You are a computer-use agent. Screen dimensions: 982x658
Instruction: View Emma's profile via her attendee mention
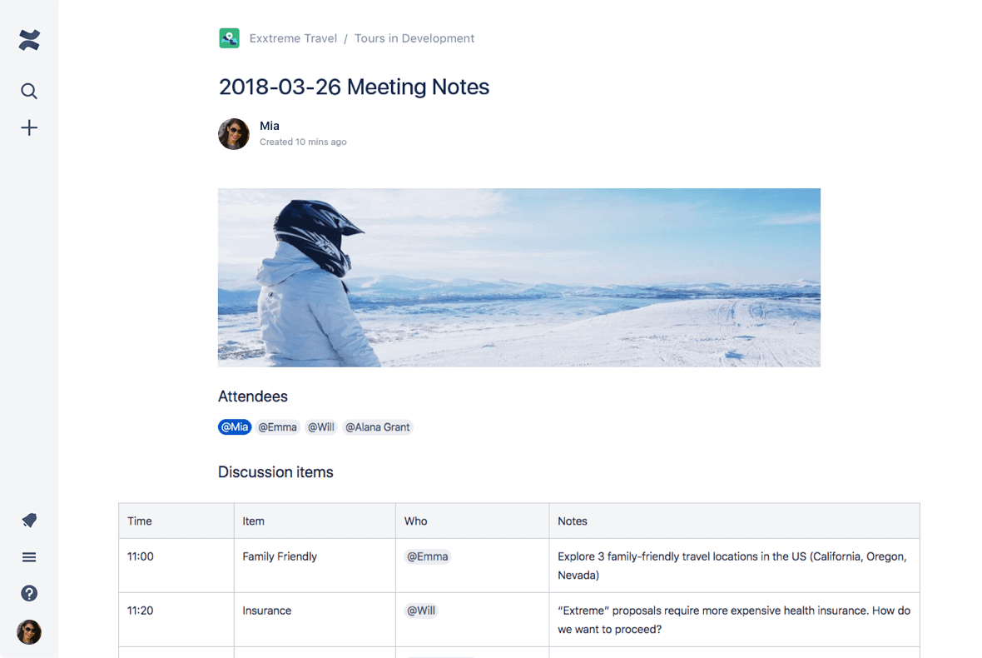click(x=278, y=426)
